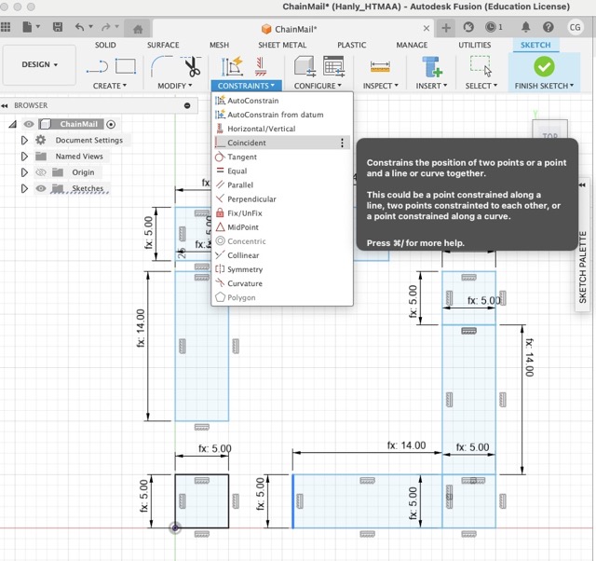Show the Origin folder via eye icon

pyautogui.click(x=41, y=172)
